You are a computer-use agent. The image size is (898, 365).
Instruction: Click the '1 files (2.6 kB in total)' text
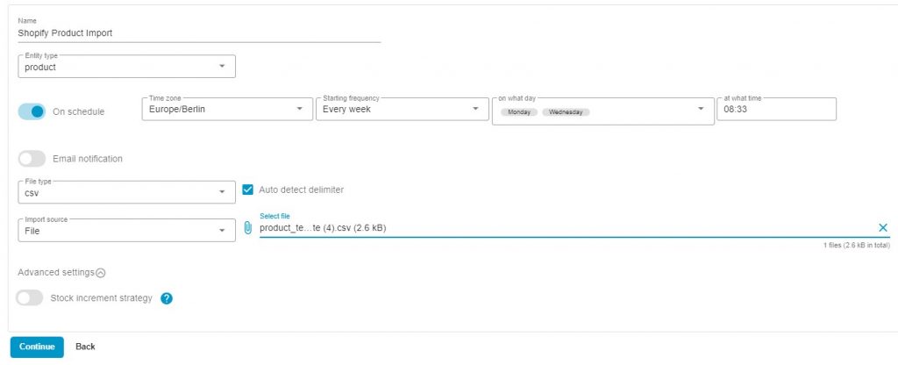[857, 246]
